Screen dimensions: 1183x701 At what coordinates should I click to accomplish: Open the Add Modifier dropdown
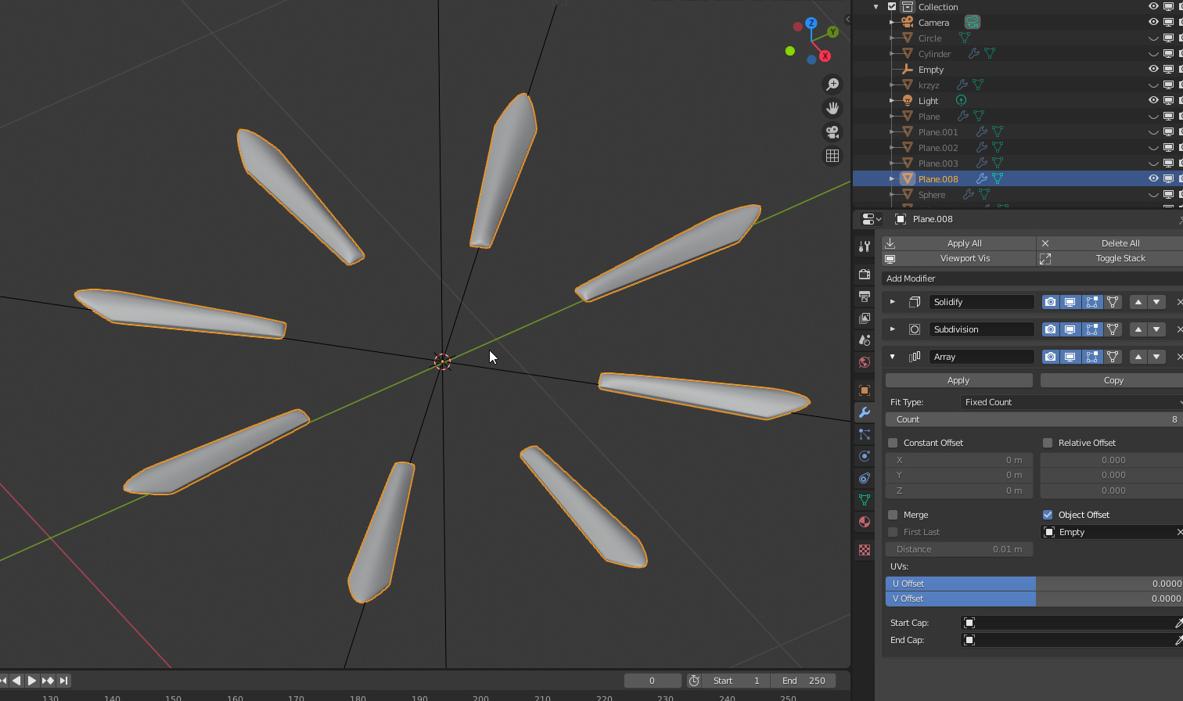click(1033, 279)
